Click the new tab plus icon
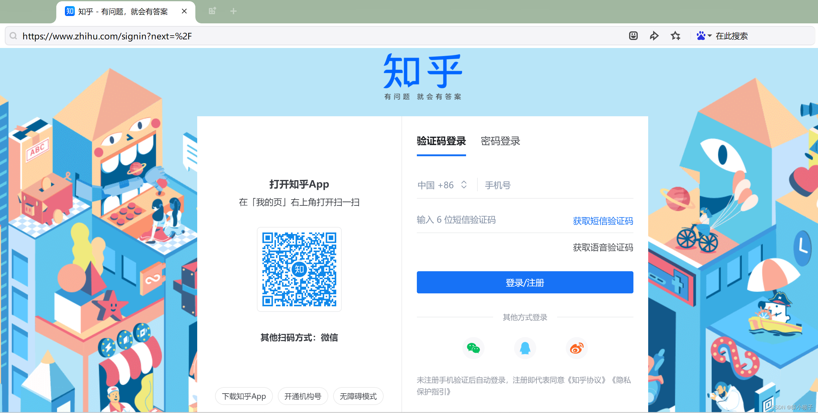Screen dimensions: 818x413 (x=233, y=11)
